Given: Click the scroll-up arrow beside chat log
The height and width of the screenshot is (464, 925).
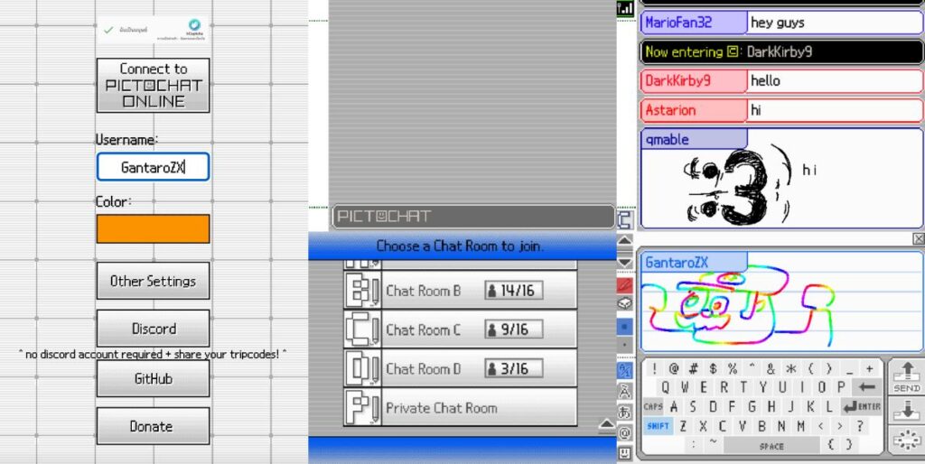Looking at the screenshot, I should pyautogui.click(x=625, y=240).
